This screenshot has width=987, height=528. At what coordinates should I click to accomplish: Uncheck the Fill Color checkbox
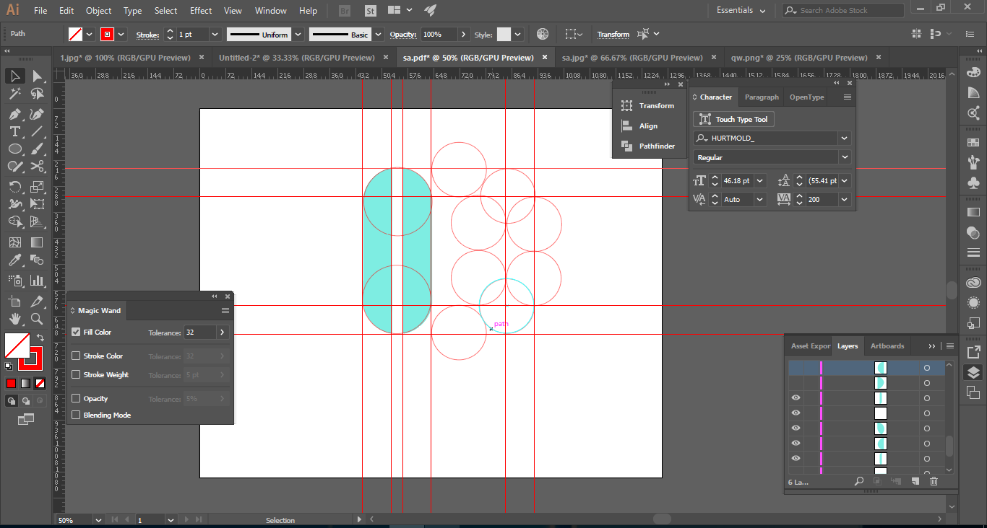coord(76,333)
